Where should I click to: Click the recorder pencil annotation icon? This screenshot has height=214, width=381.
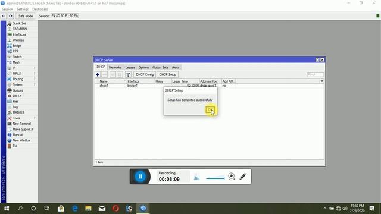(x=243, y=177)
